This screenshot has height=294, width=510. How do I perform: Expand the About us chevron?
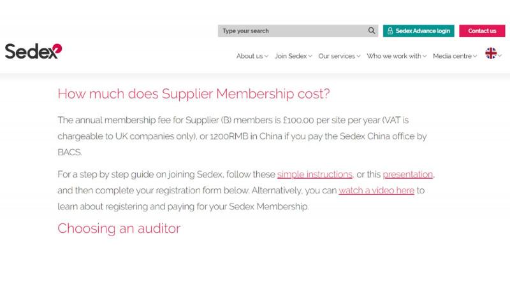(x=266, y=56)
